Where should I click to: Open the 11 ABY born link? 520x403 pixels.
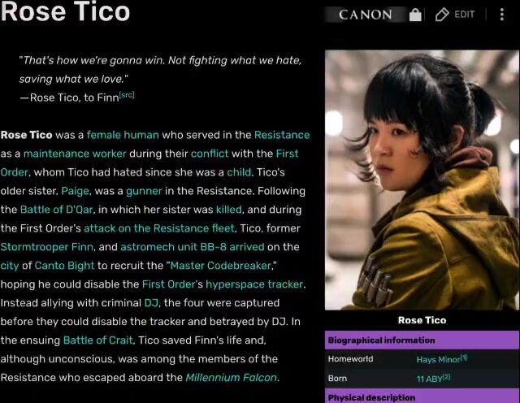tap(429, 379)
